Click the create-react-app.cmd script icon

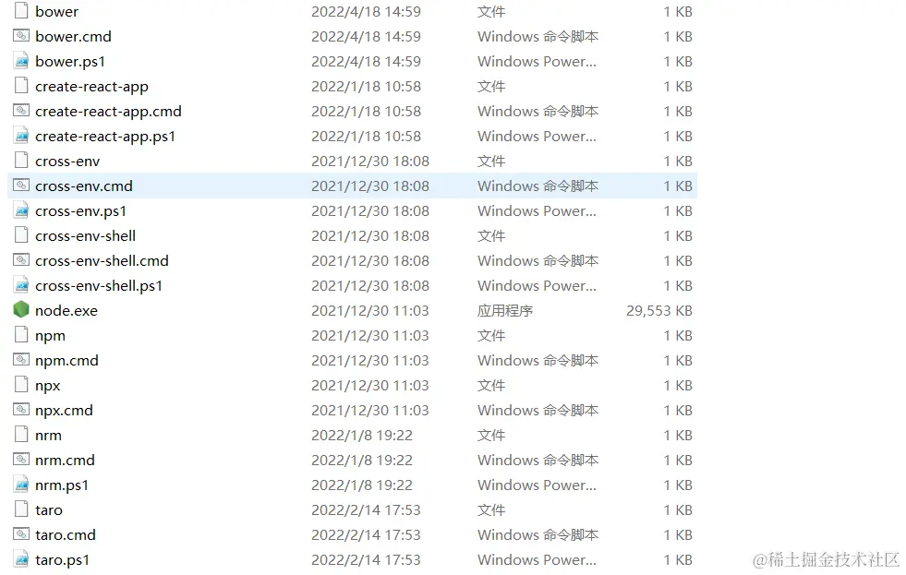tap(21, 110)
